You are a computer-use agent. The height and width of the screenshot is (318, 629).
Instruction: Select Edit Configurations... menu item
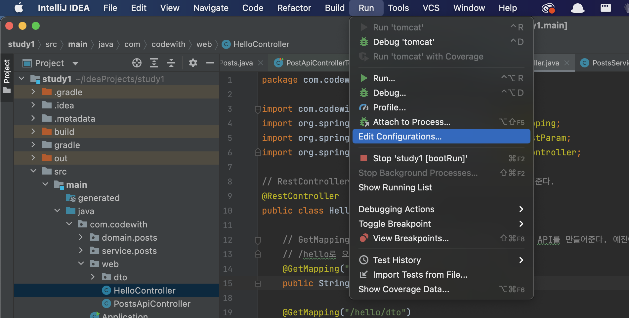[441, 137]
